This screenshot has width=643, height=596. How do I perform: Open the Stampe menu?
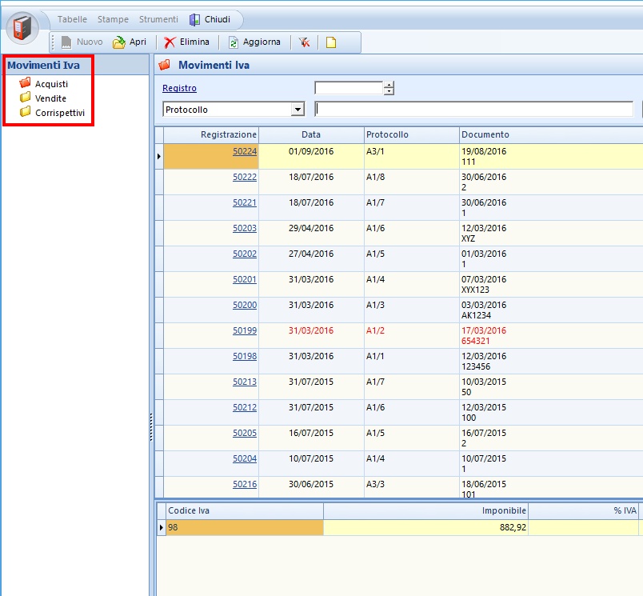pyautogui.click(x=113, y=19)
